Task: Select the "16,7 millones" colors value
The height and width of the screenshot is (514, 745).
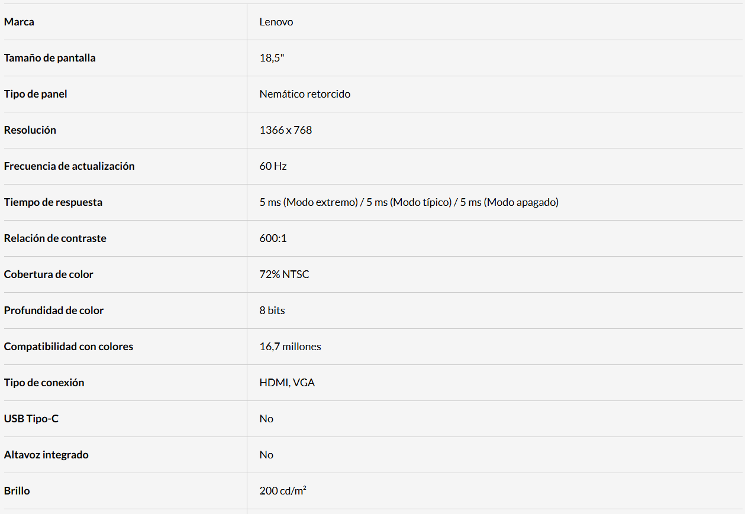Action: point(290,347)
